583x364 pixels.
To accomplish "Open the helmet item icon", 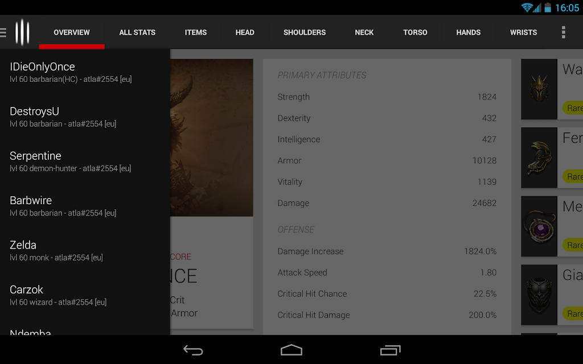I will click(x=539, y=89).
